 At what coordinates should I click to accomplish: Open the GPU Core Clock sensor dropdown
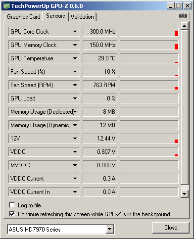tap(75, 32)
